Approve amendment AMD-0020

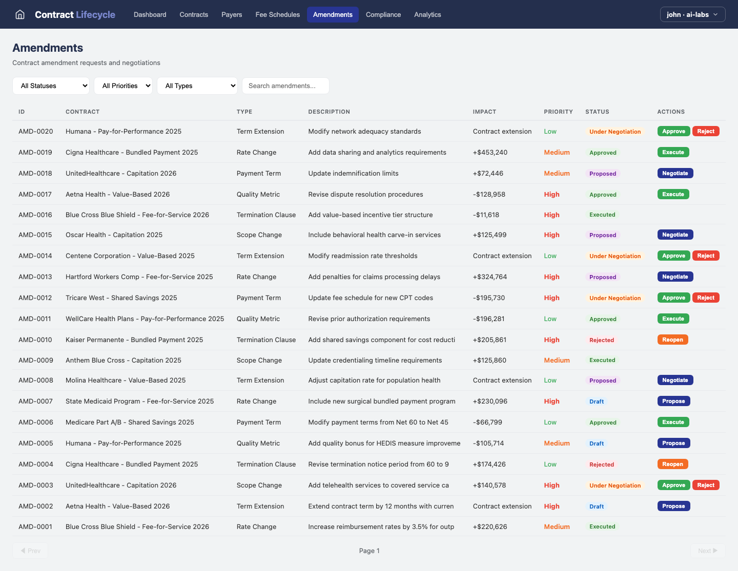[x=673, y=131]
